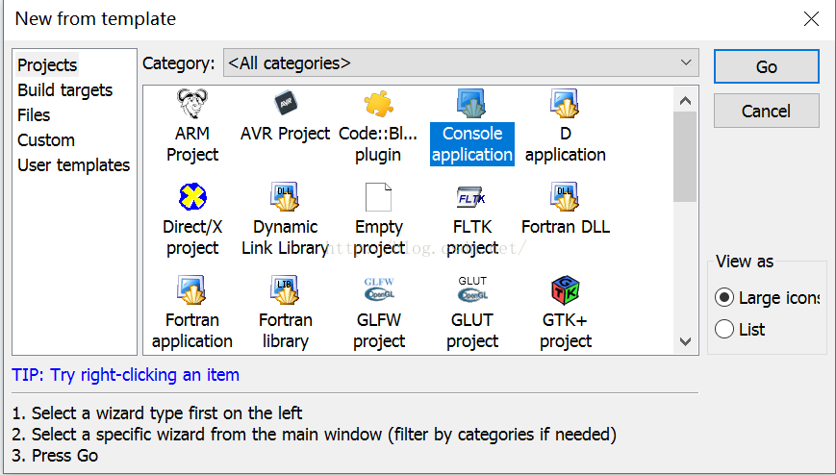Click the template list scrollbar thumb

click(x=686, y=157)
